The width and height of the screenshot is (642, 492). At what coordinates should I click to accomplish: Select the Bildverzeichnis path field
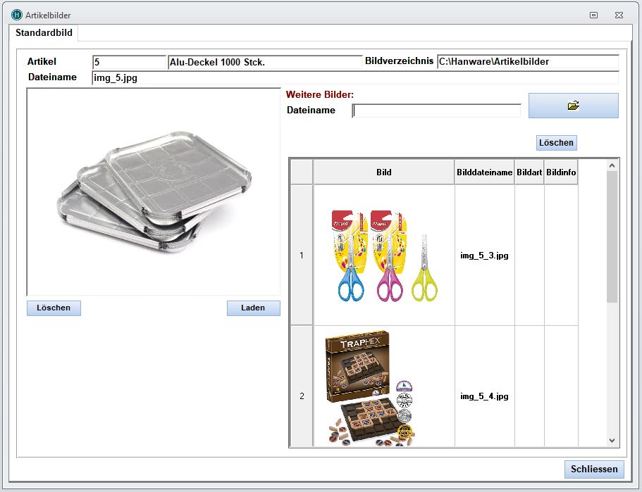[527, 62]
